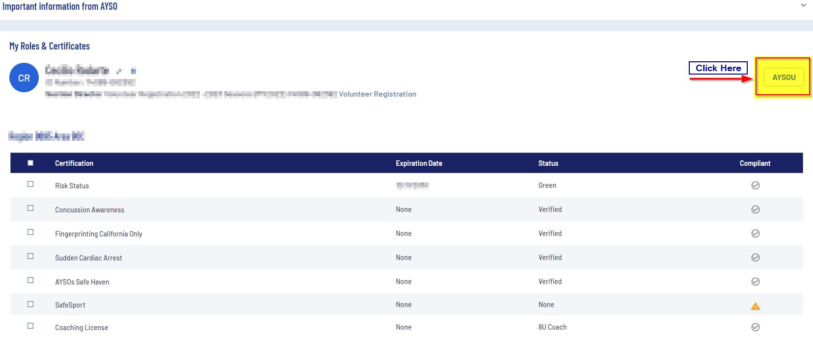The width and height of the screenshot is (813, 337).
Task: Click the Coaching License certification name
Action: (x=81, y=328)
